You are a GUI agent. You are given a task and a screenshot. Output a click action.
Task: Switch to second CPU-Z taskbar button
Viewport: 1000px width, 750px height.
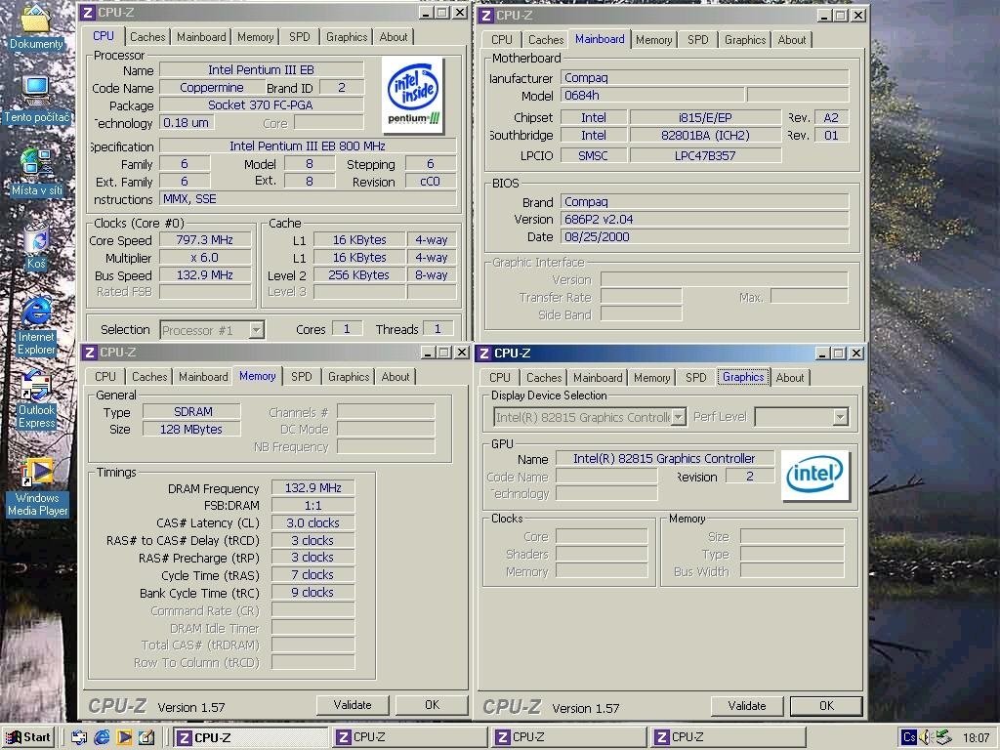click(x=409, y=737)
